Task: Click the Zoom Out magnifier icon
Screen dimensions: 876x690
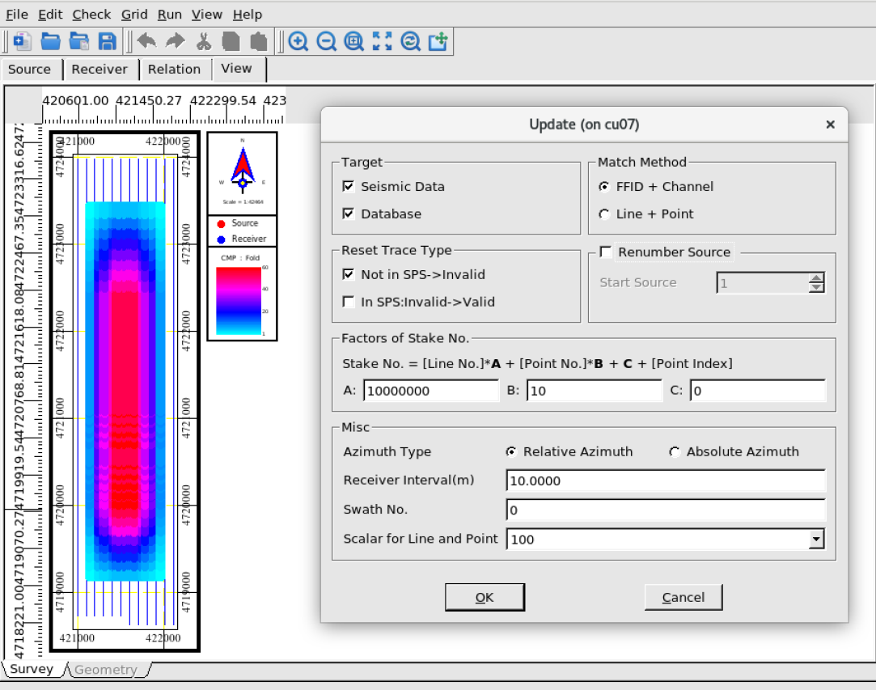Action: click(326, 41)
